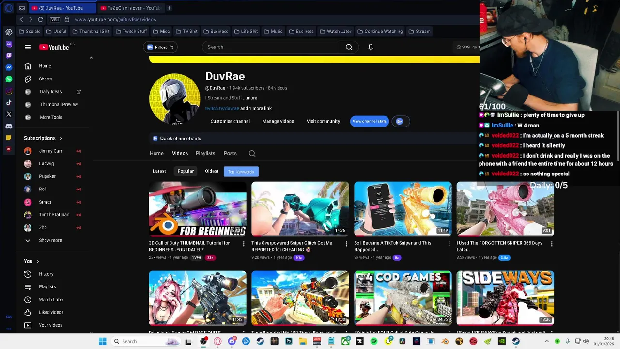Open File Explorer from the taskbar
This screenshot has width=620, height=349.
[x=303, y=341]
